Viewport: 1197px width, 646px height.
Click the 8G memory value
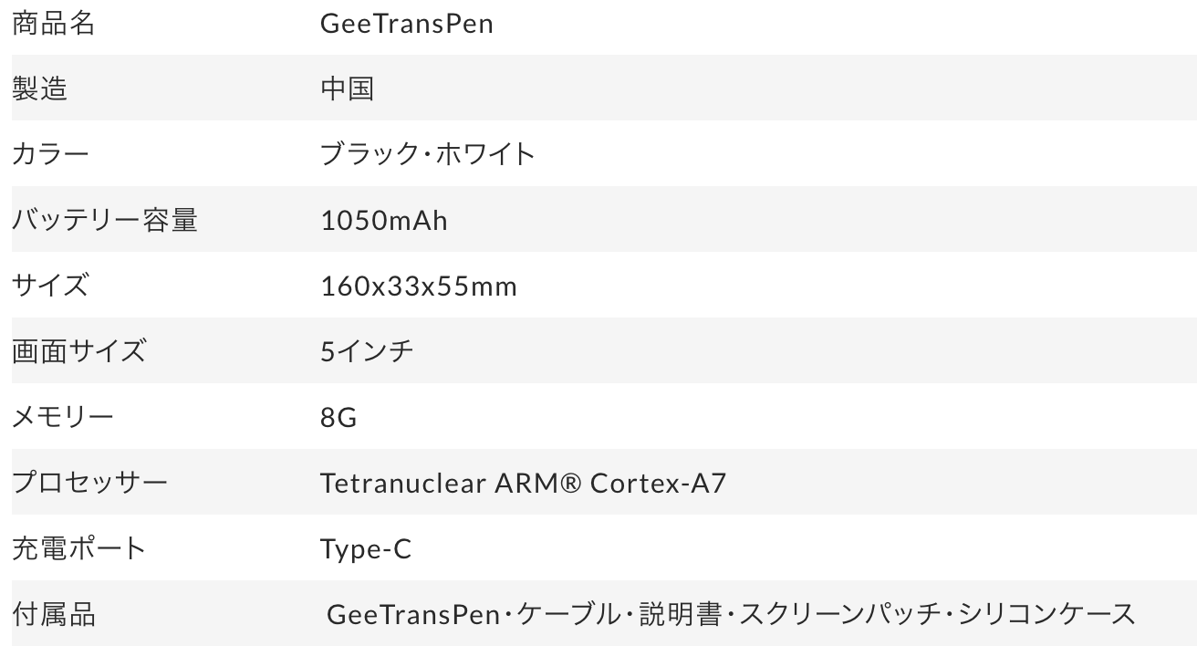338,418
